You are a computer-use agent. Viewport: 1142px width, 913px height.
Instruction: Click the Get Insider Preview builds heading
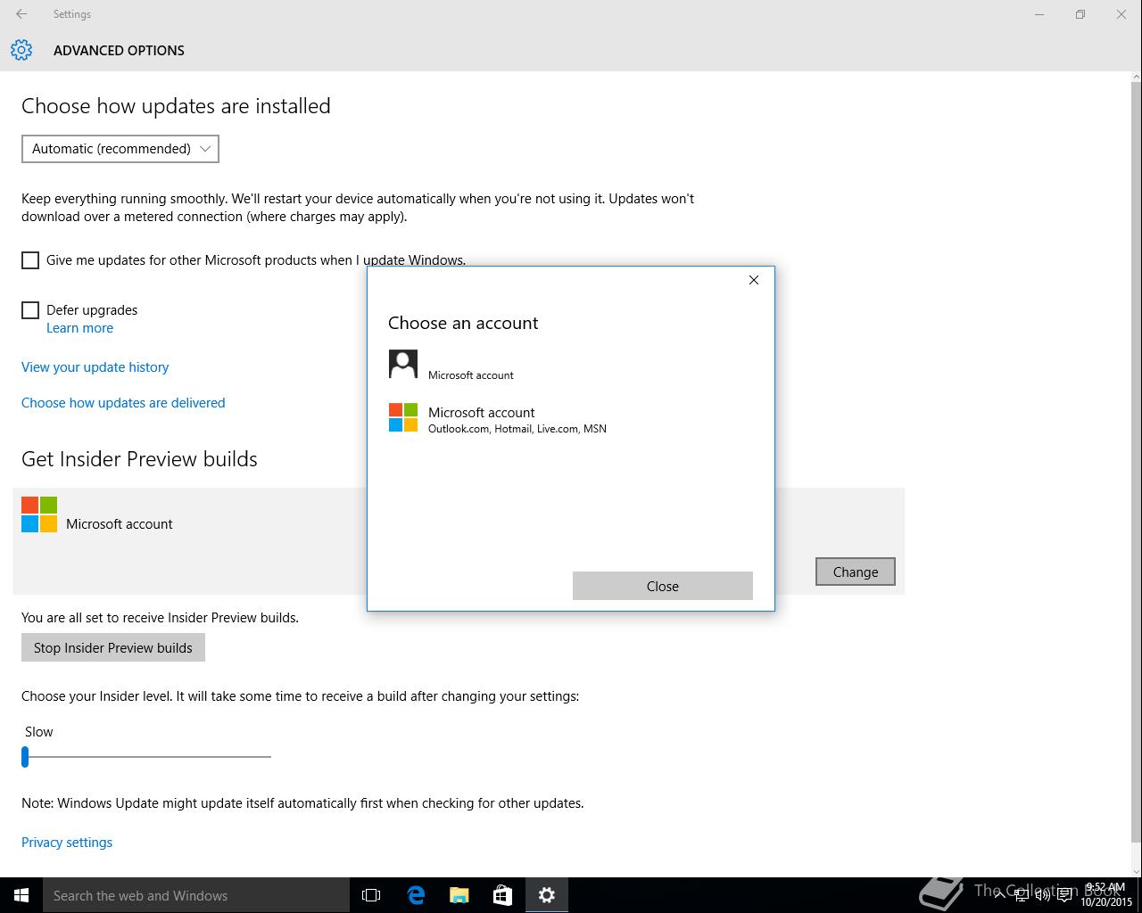(139, 459)
